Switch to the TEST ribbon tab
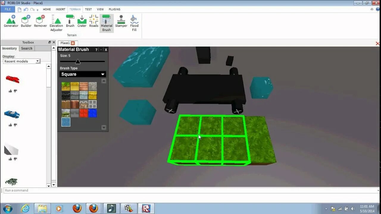Screen dimensions: 381x214 [88, 10]
